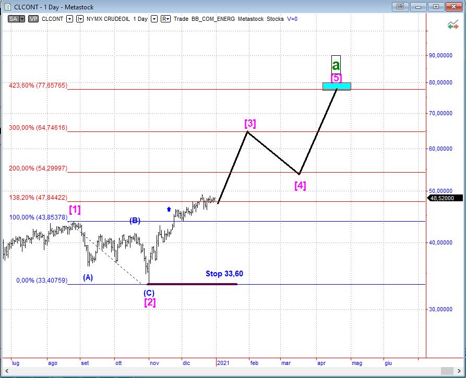
Task: Click BB_COM_ENERG label
Action: (x=213, y=19)
